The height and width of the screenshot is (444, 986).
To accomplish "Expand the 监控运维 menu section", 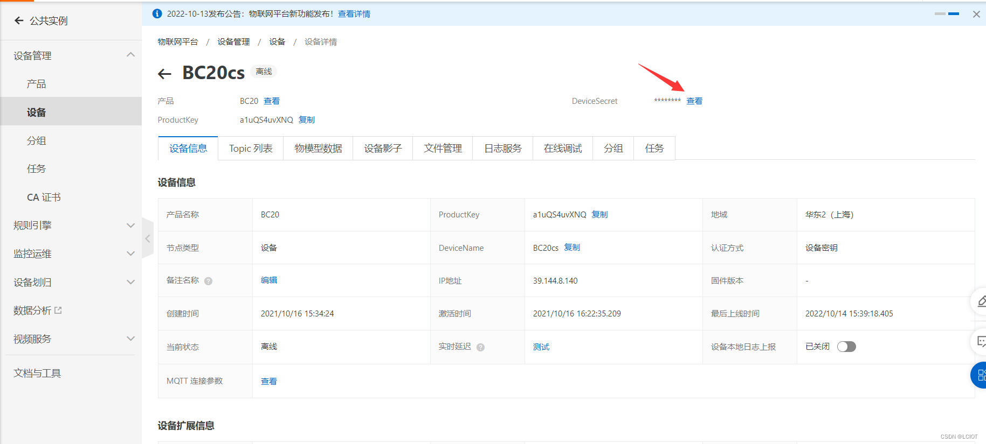I will pyautogui.click(x=130, y=253).
